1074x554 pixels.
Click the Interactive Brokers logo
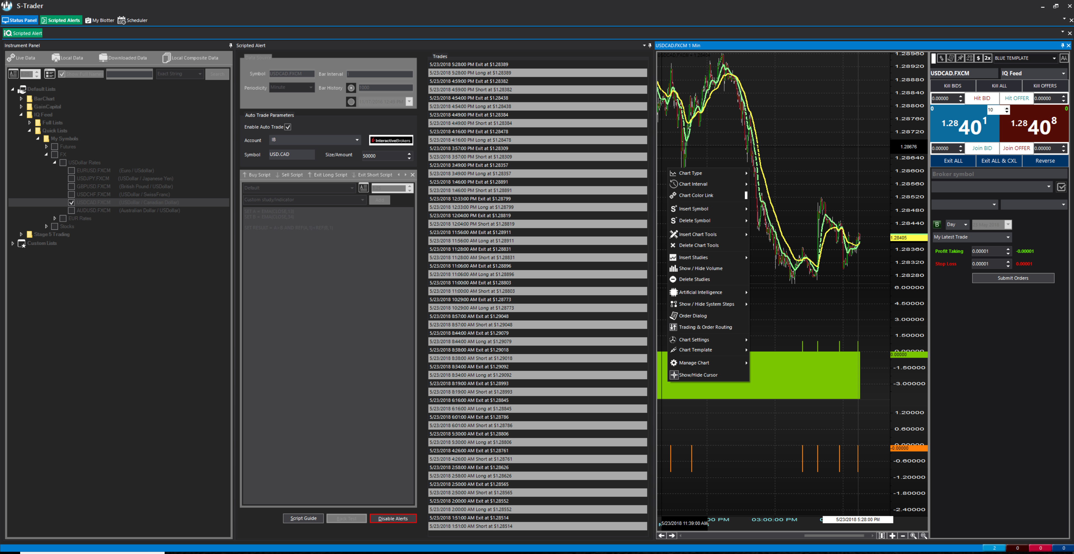[x=391, y=140]
